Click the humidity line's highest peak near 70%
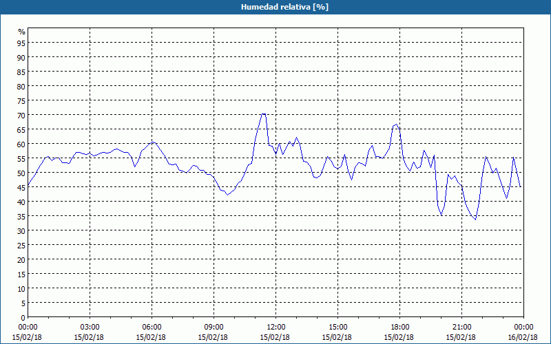This screenshot has width=551, height=344. point(264,114)
